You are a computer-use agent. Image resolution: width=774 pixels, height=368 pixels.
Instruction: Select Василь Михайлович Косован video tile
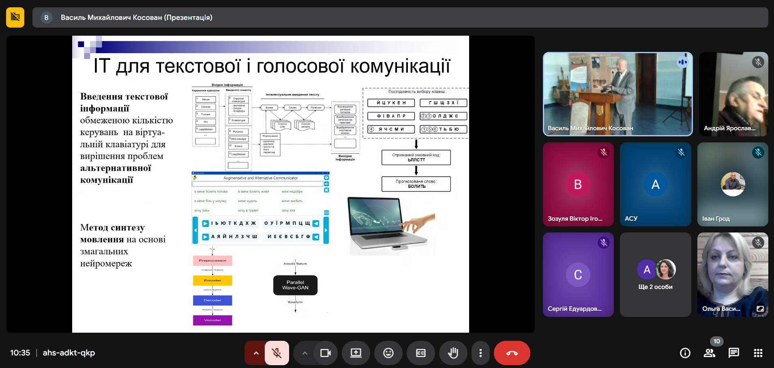[617, 94]
